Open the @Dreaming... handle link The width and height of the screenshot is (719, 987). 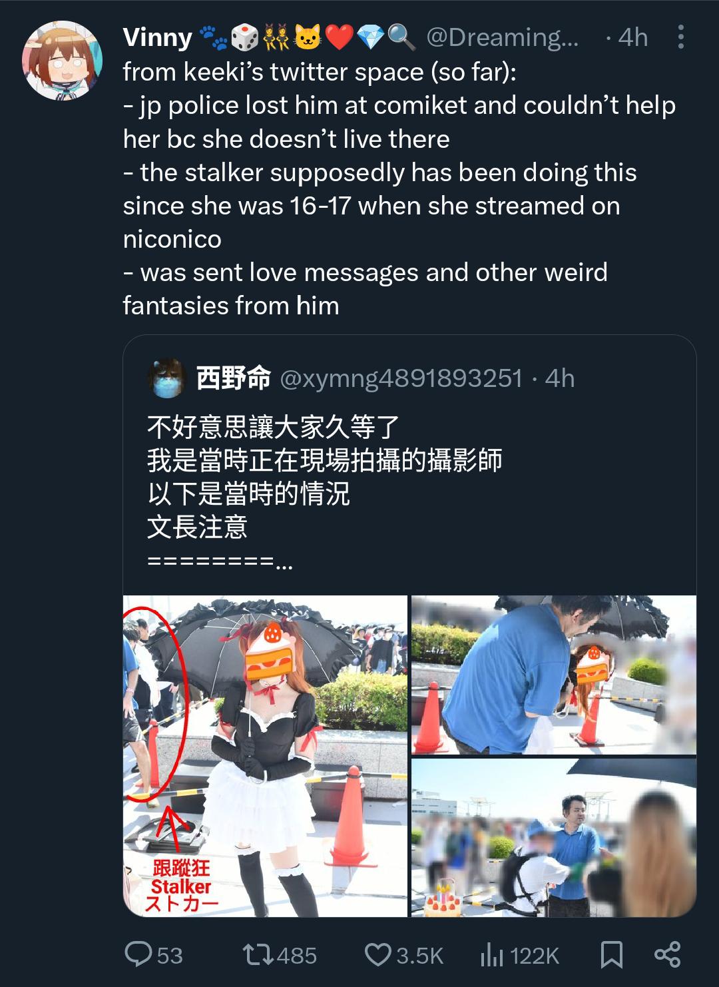[x=503, y=37]
